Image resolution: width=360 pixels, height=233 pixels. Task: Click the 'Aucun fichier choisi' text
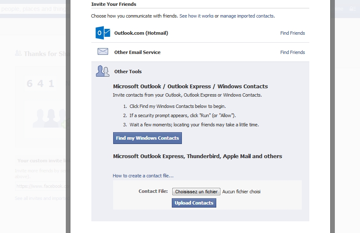[x=241, y=192]
